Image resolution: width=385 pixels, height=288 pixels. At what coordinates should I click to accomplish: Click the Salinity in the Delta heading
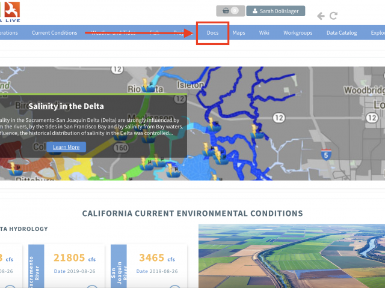pyautogui.click(x=66, y=106)
